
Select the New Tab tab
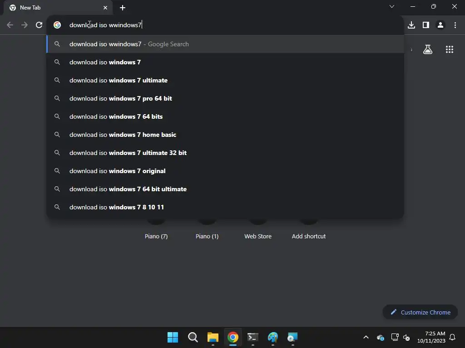(x=58, y=8)
